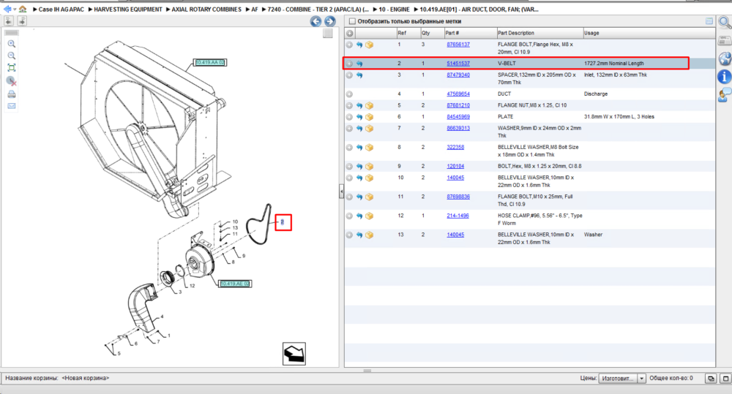
Task: Click the box icon in the PLATE row
Action: 369,117
